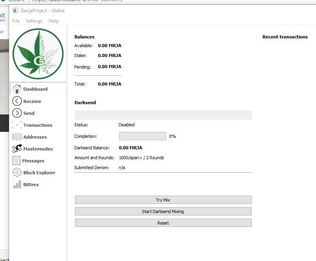Click the large GanjaProject cannabis leaf logo

click(38, 54)
